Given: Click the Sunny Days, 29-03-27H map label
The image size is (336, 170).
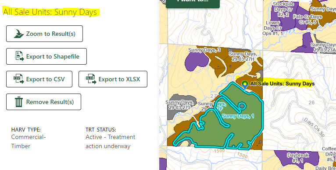Looking at the screenshot, I should coord(243,57).
